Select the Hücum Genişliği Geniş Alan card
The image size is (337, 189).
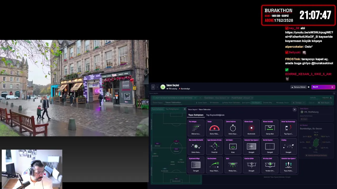[270, 128]
